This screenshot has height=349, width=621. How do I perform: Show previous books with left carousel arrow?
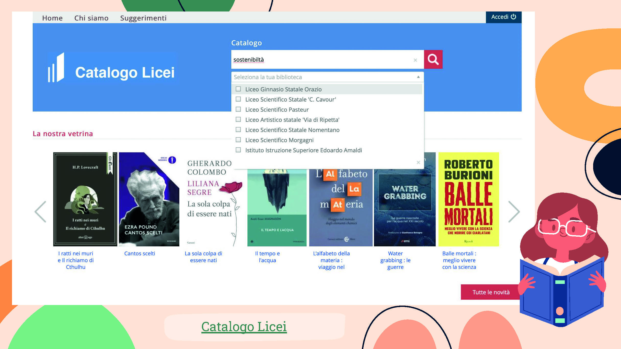click(x=41, y=212)
